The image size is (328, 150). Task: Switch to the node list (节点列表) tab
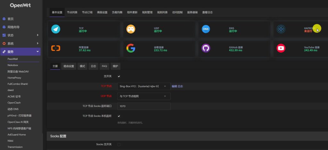[x=72, y=12]
